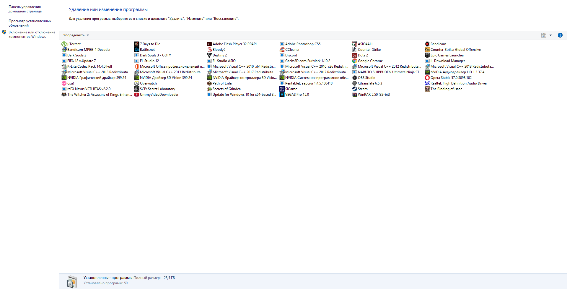Click the CCleaner icon

pos(282,50)
